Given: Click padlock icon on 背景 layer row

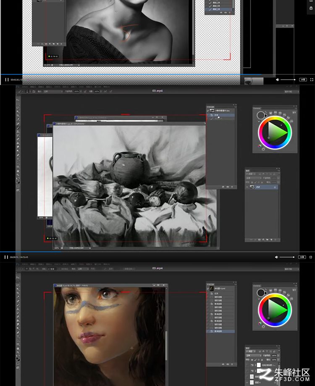Looking at the screenshot, I should coord(275,187).
